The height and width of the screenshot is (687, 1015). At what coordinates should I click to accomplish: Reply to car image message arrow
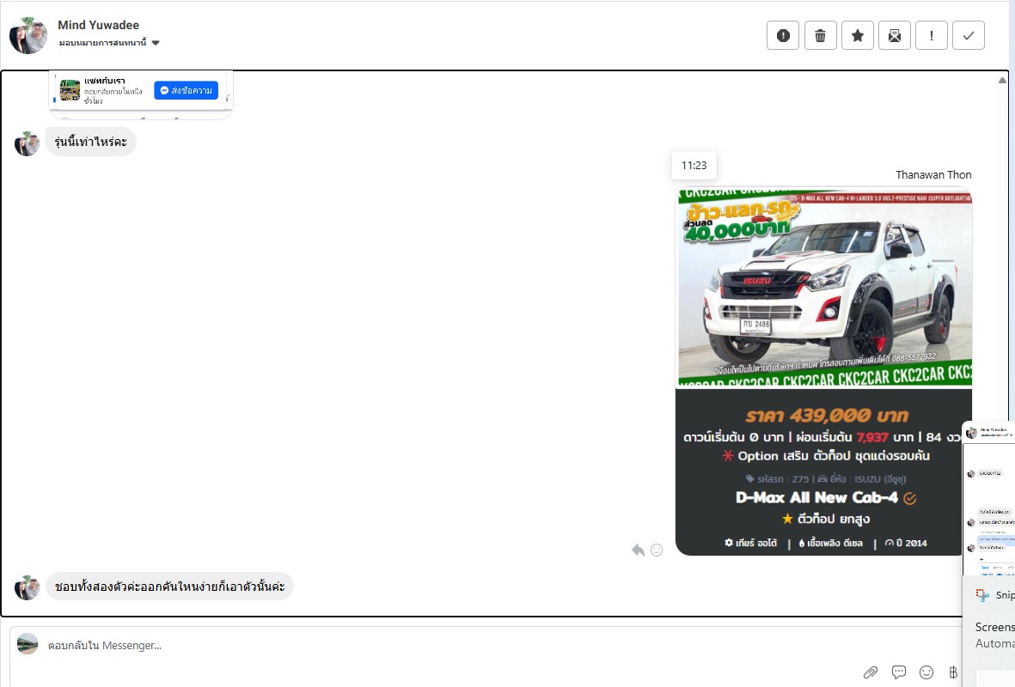click(x=639, y=550)
